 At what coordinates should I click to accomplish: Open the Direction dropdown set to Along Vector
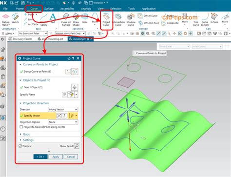[63, 109]
